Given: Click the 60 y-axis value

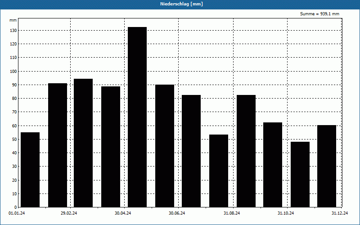Looking at the screenshot, I should tap(14, 126).
